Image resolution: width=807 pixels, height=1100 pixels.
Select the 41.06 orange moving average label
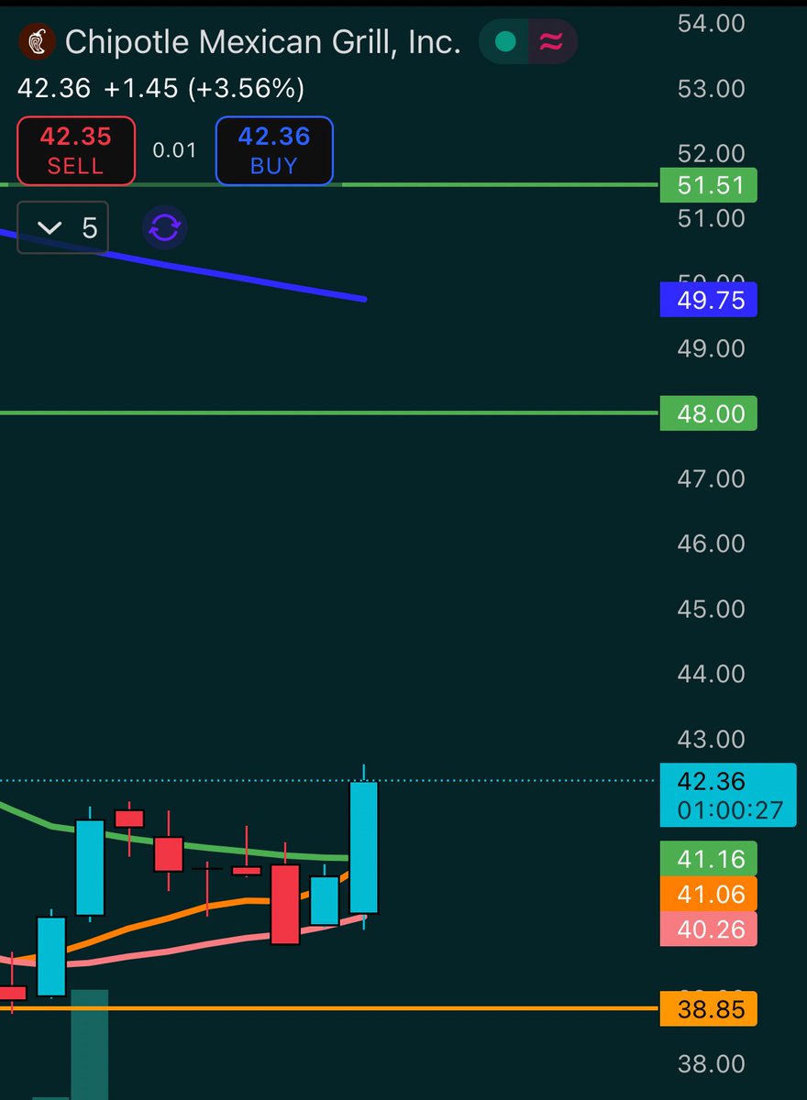(x=708, y=894)
